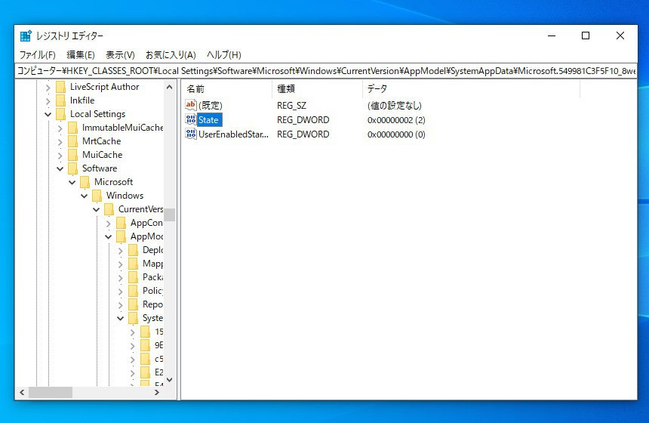
Task: Select the Pack folder icon
Action: pos(134,277)
